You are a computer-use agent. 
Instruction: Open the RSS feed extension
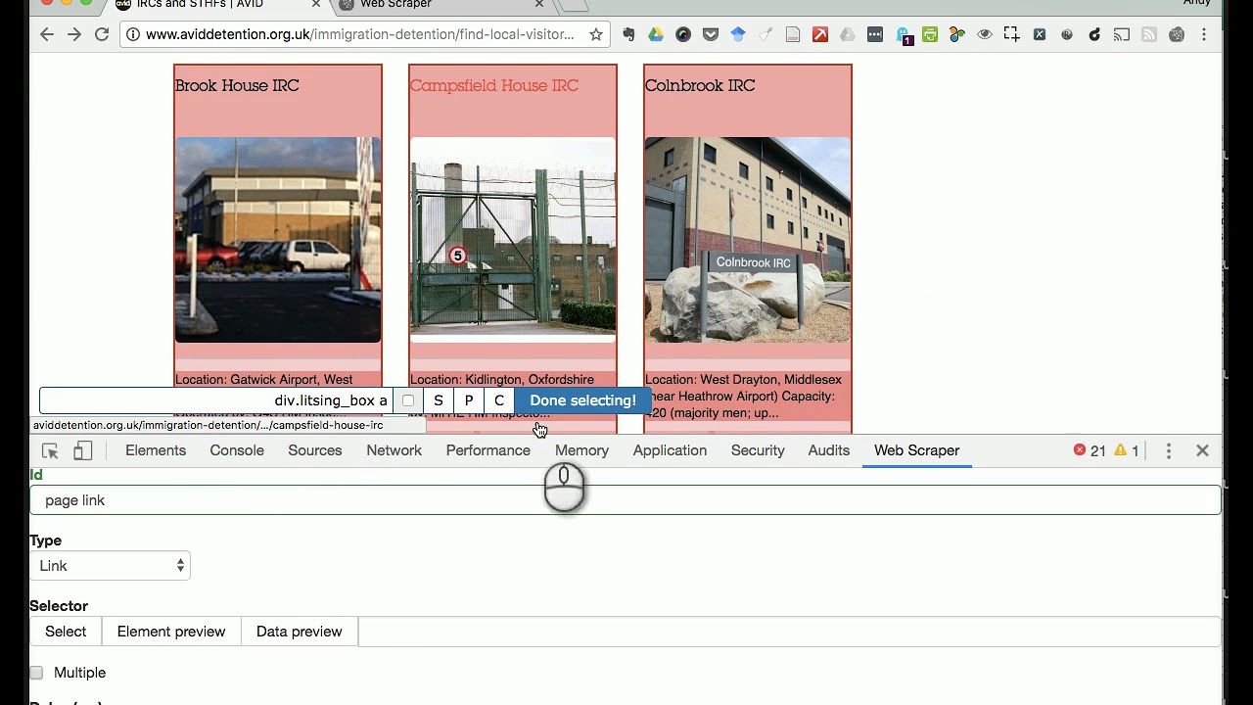1149,34
